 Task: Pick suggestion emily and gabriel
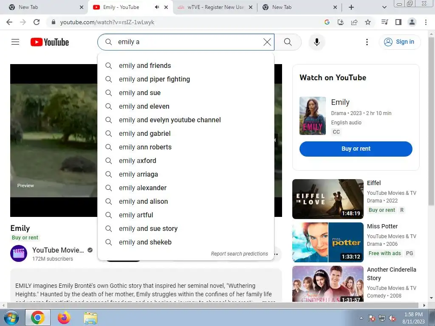[186, 133]
